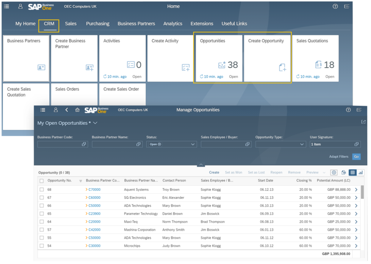Open the Opportunities tile showing 38
The width and height of the screenshot is (371, 264).
219,58
